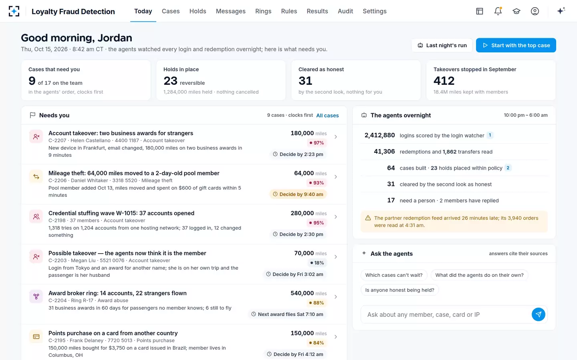Expand the Mileage theft case chevron
Image resolution: width=577 pixels, height=360 pixels.
pyautogui.click(x=336, y=177)
